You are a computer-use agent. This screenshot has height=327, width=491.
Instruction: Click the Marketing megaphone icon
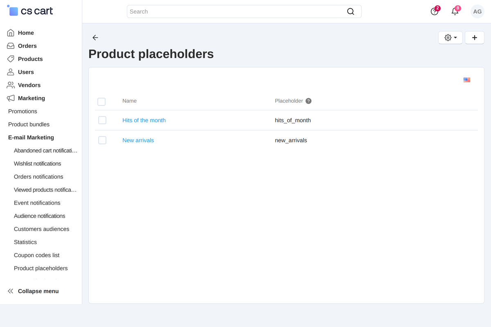click(11, 98)
